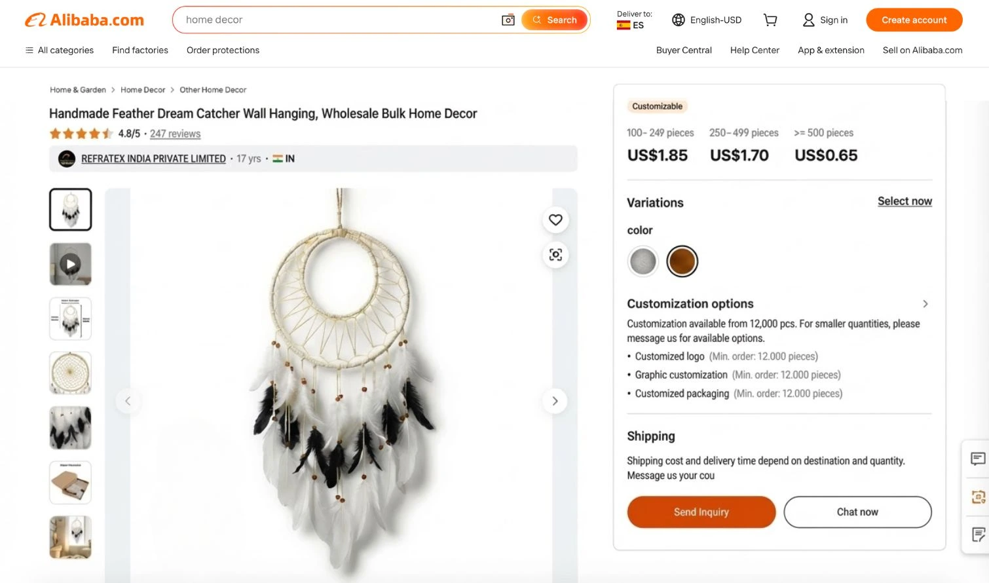Open the Find factories menu item
The height and width of the screenshot is (583, 989).
pos(140,50)
